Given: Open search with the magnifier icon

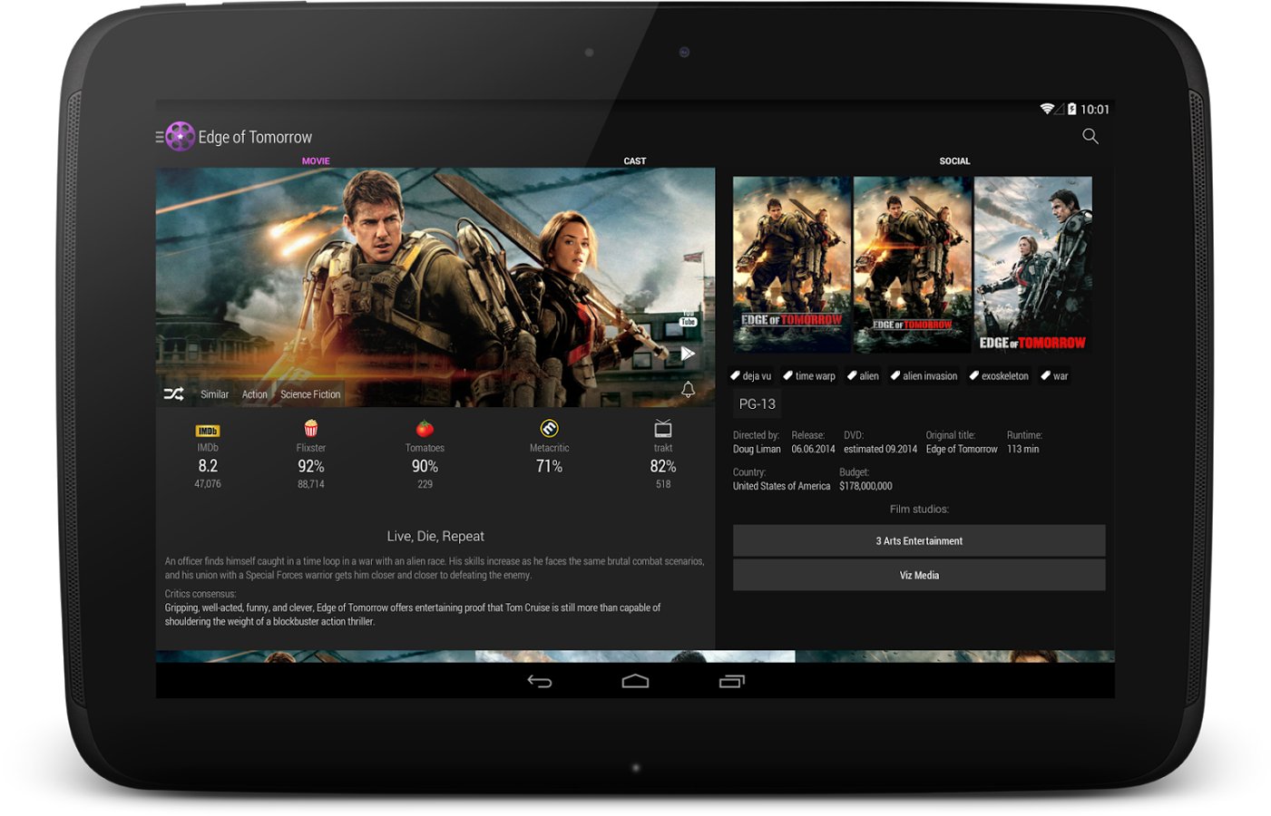Looking at the screenshot, I should [x=1090, y=136].
